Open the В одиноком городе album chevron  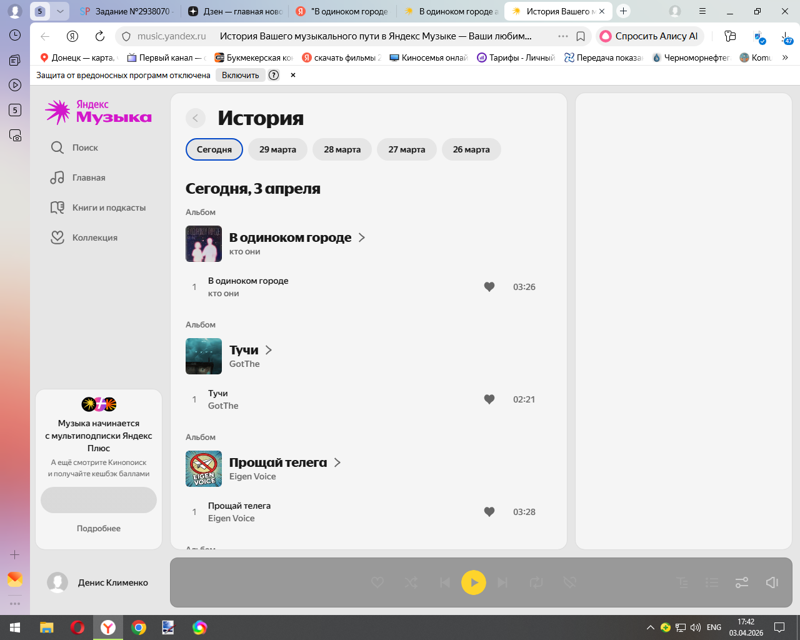pyautogui.click(x=361, y=237)
